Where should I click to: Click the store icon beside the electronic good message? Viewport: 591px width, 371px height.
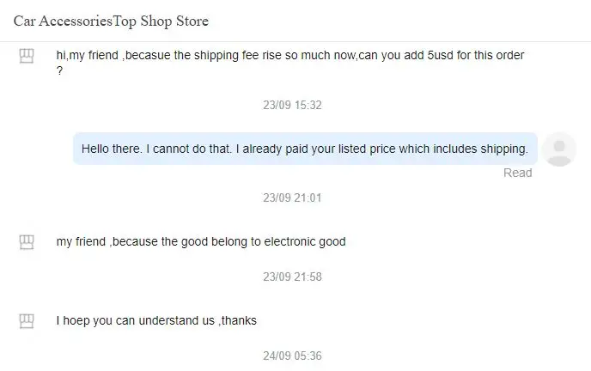coord(27,242)
